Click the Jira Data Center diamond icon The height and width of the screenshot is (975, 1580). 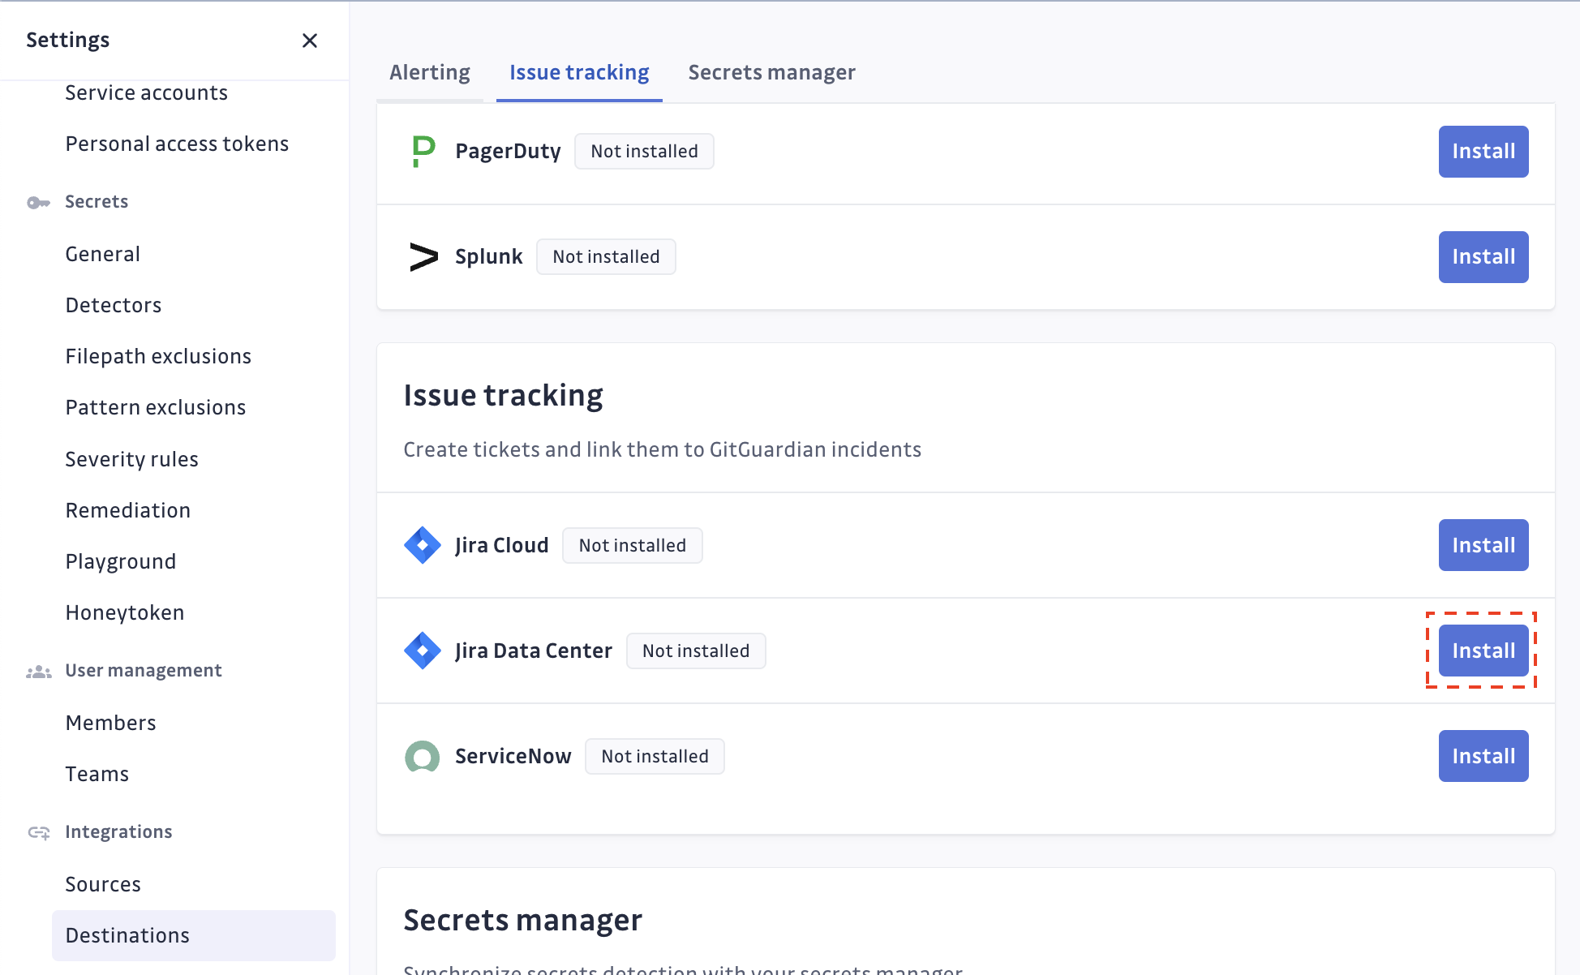coord(423,651)
